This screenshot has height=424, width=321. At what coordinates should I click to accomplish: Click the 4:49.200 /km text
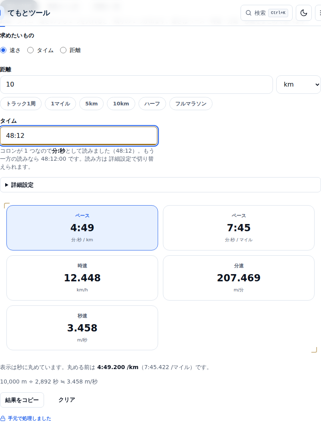click(x=118, y=367)
